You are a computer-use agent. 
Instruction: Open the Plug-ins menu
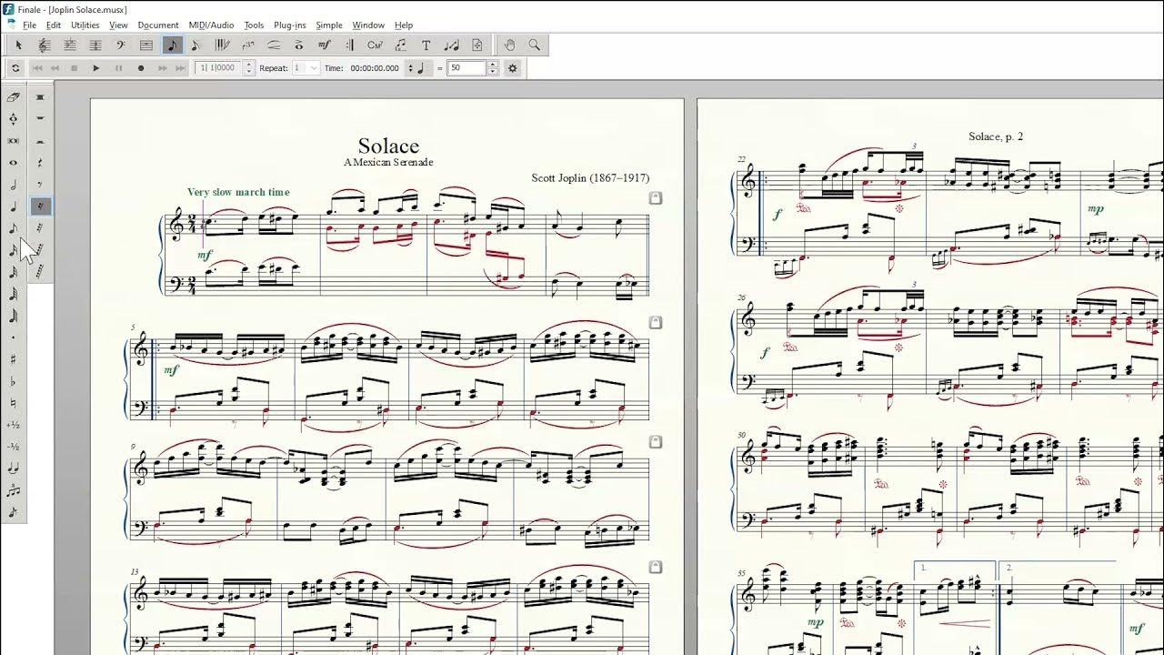click(289, 25)
